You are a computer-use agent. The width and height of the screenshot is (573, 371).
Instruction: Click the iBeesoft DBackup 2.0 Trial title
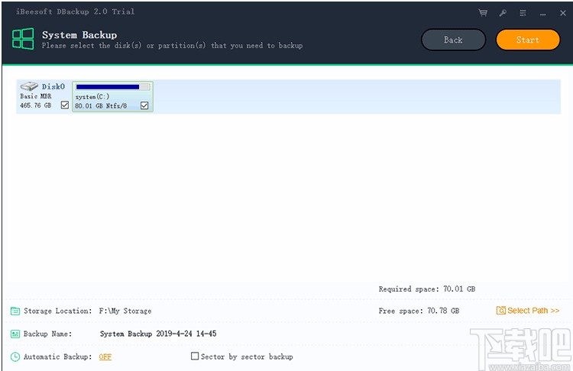click(76, 11)
